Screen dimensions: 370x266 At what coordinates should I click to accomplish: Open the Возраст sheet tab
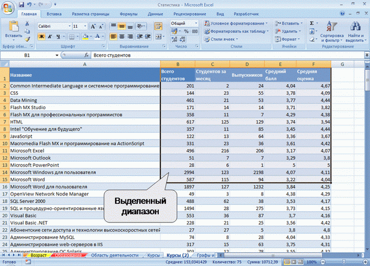click(x=38, y=255)
